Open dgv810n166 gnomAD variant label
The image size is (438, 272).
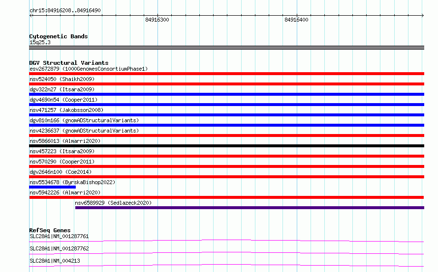tap(84, 120)
